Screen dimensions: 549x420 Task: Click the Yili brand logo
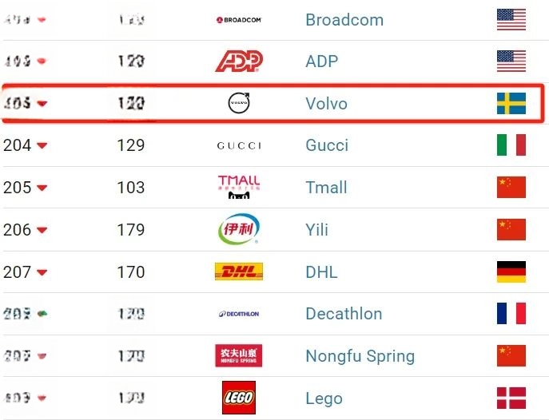coord(239,229)
